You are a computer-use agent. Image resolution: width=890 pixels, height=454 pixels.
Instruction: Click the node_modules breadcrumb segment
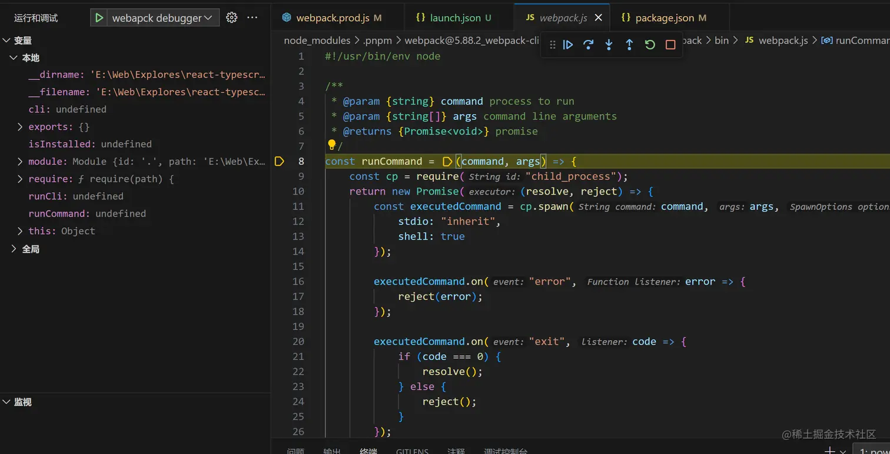(x=317, y=41)
